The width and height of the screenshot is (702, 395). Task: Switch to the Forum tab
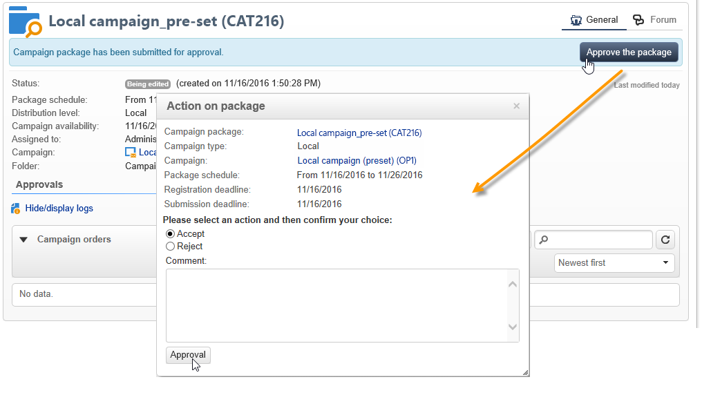(x=655, y=20)
